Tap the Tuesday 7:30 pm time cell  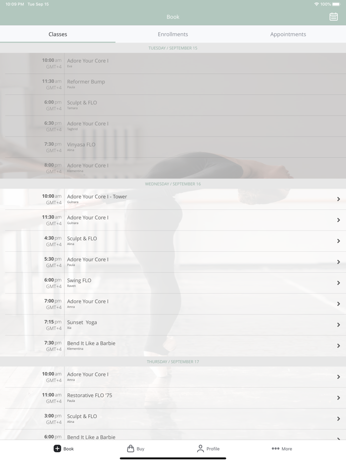pos(53,147)
